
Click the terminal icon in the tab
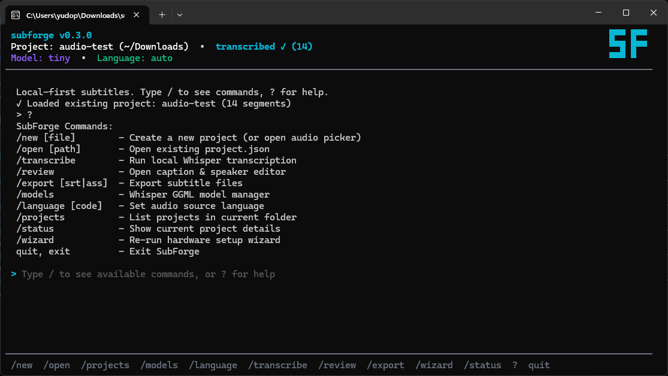[16, 16]
